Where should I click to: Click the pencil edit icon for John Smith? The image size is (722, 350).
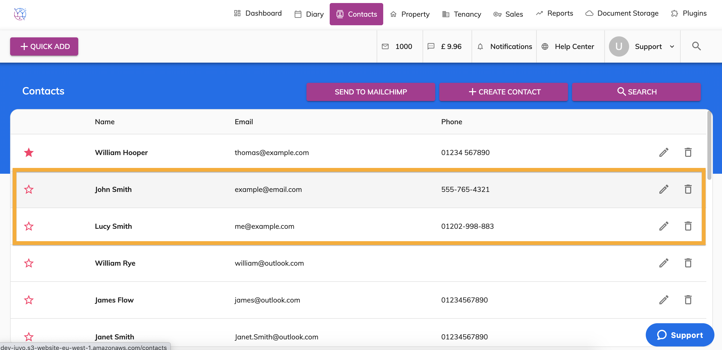tap(663, 189)
